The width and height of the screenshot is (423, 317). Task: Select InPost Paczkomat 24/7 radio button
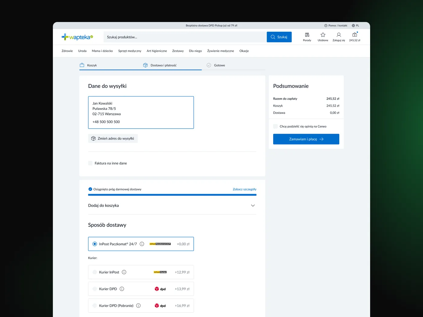click(95, 244)
